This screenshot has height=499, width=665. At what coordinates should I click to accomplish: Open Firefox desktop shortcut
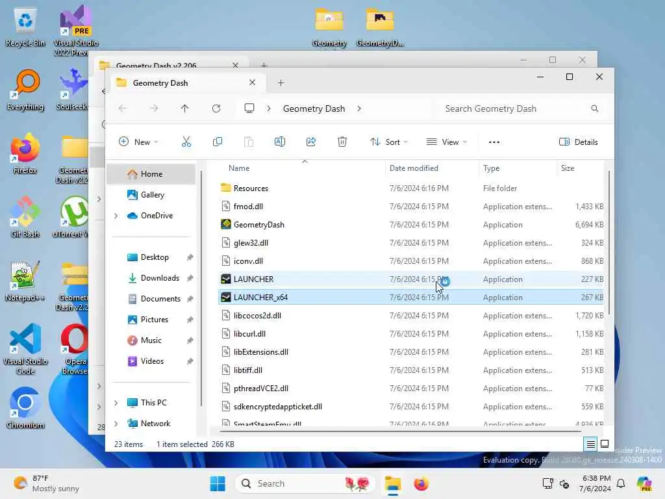[x=25, y=153]
